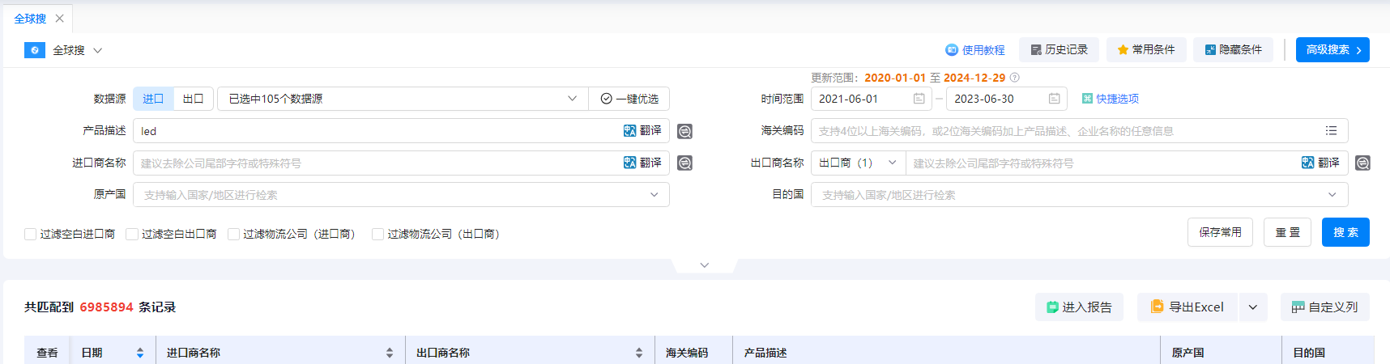Expand the 导出Excel options arrow
The image size is (1390, 364).
tap(1252, 307)
